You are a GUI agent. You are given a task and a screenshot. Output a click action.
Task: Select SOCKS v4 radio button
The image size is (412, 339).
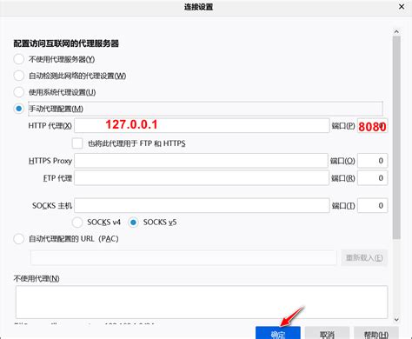click(x=77, y=223)
